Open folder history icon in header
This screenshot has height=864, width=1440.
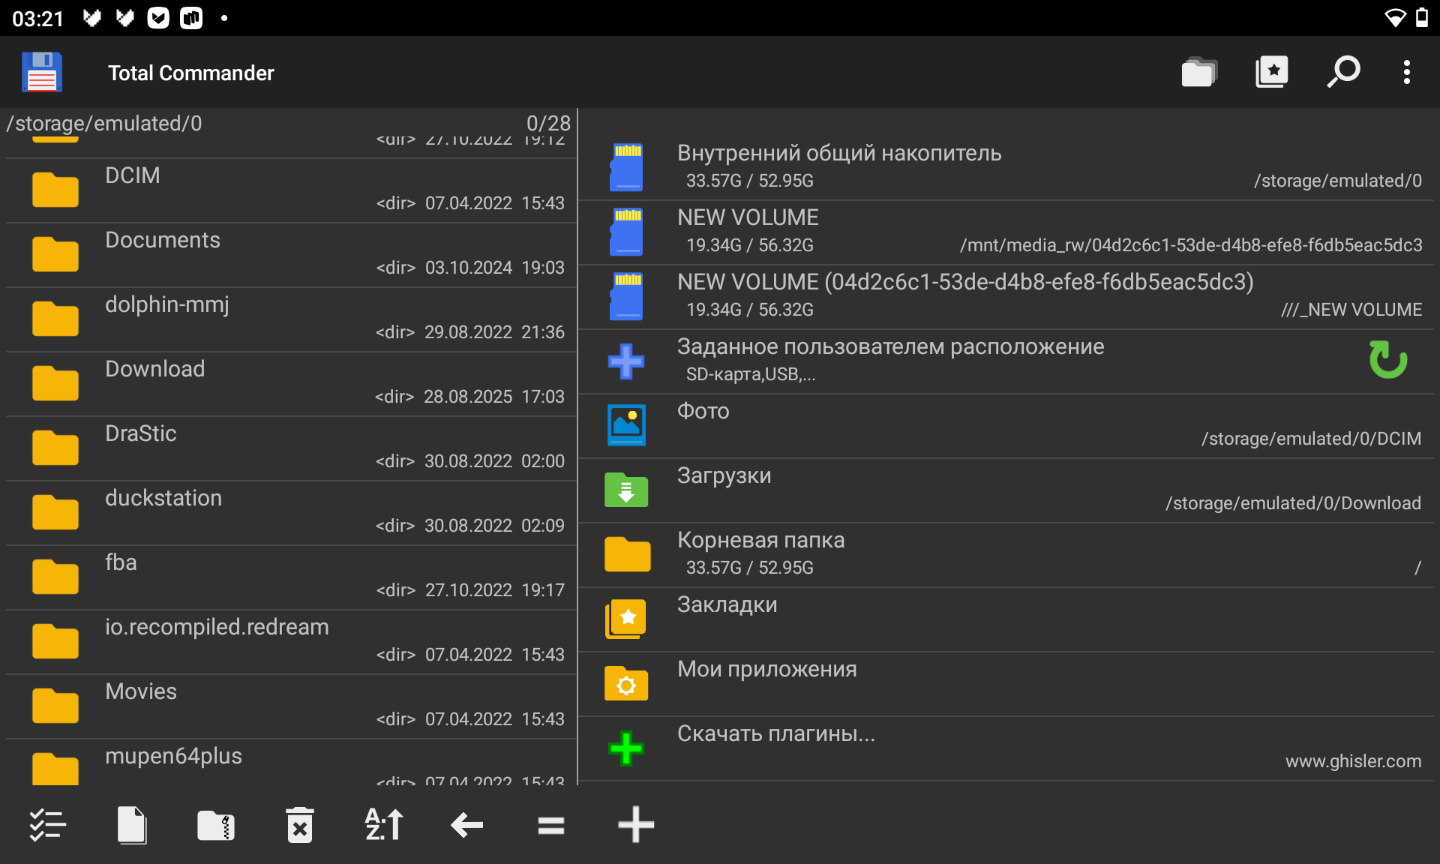pos(1198,72)
